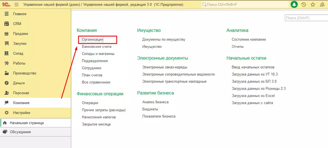
Task: Open Состояние компании
Action: (249, 40)
